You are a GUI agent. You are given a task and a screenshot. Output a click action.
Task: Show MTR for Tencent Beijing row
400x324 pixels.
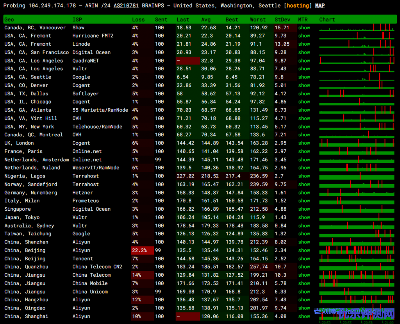click(304, 259)
